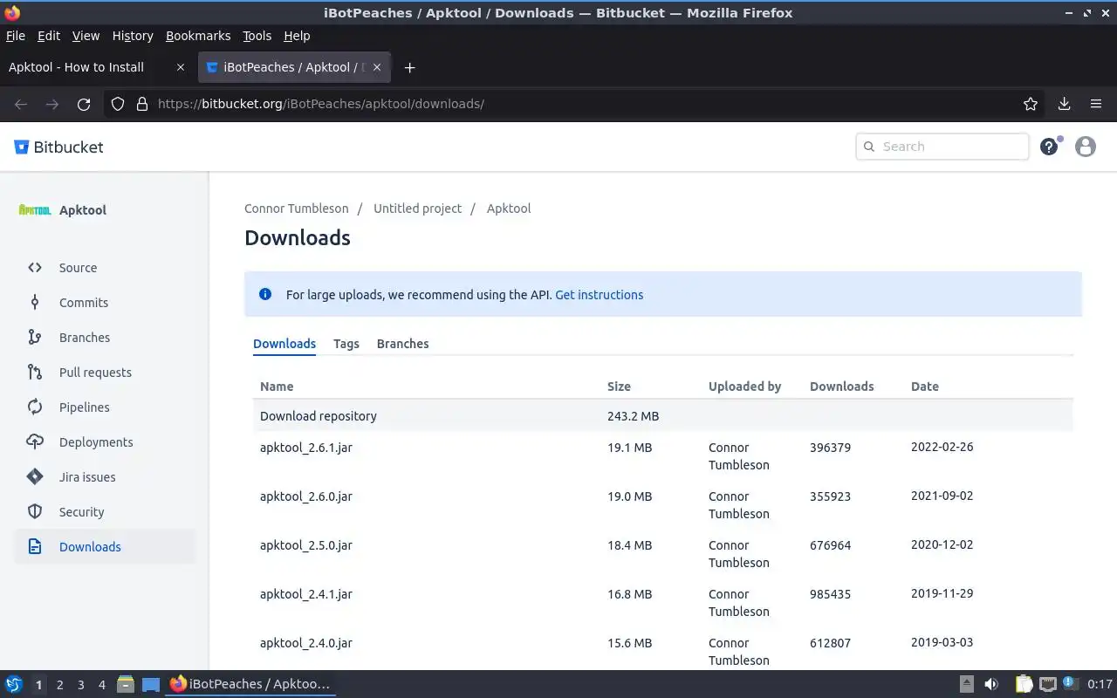Viewport: 1117px width, 698px height.
Task: Open the file manager taskbar icon
Action: (125, 684)
